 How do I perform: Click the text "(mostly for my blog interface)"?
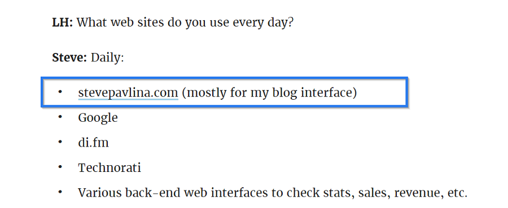pos(269,93)
